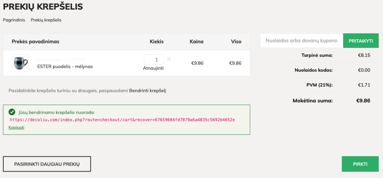This screenshot has width=383, height=178.
Task: Click the green success checkmark icon
Action: [12, 112]
